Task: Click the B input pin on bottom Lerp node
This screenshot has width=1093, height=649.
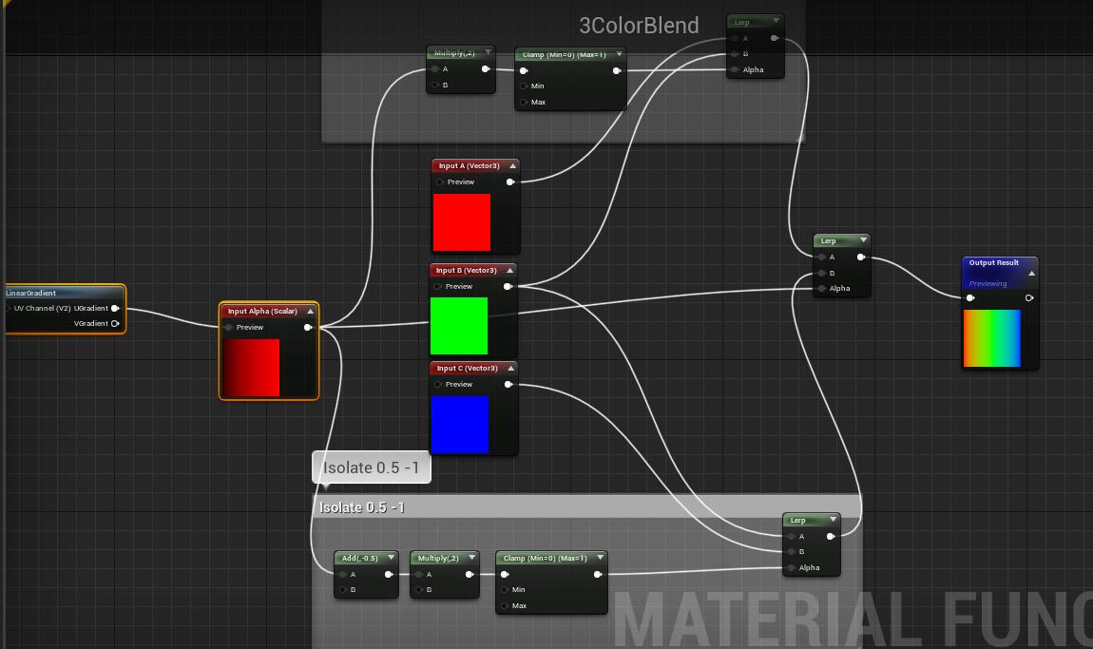Action: pyautogui.click(x=791, y=553)
